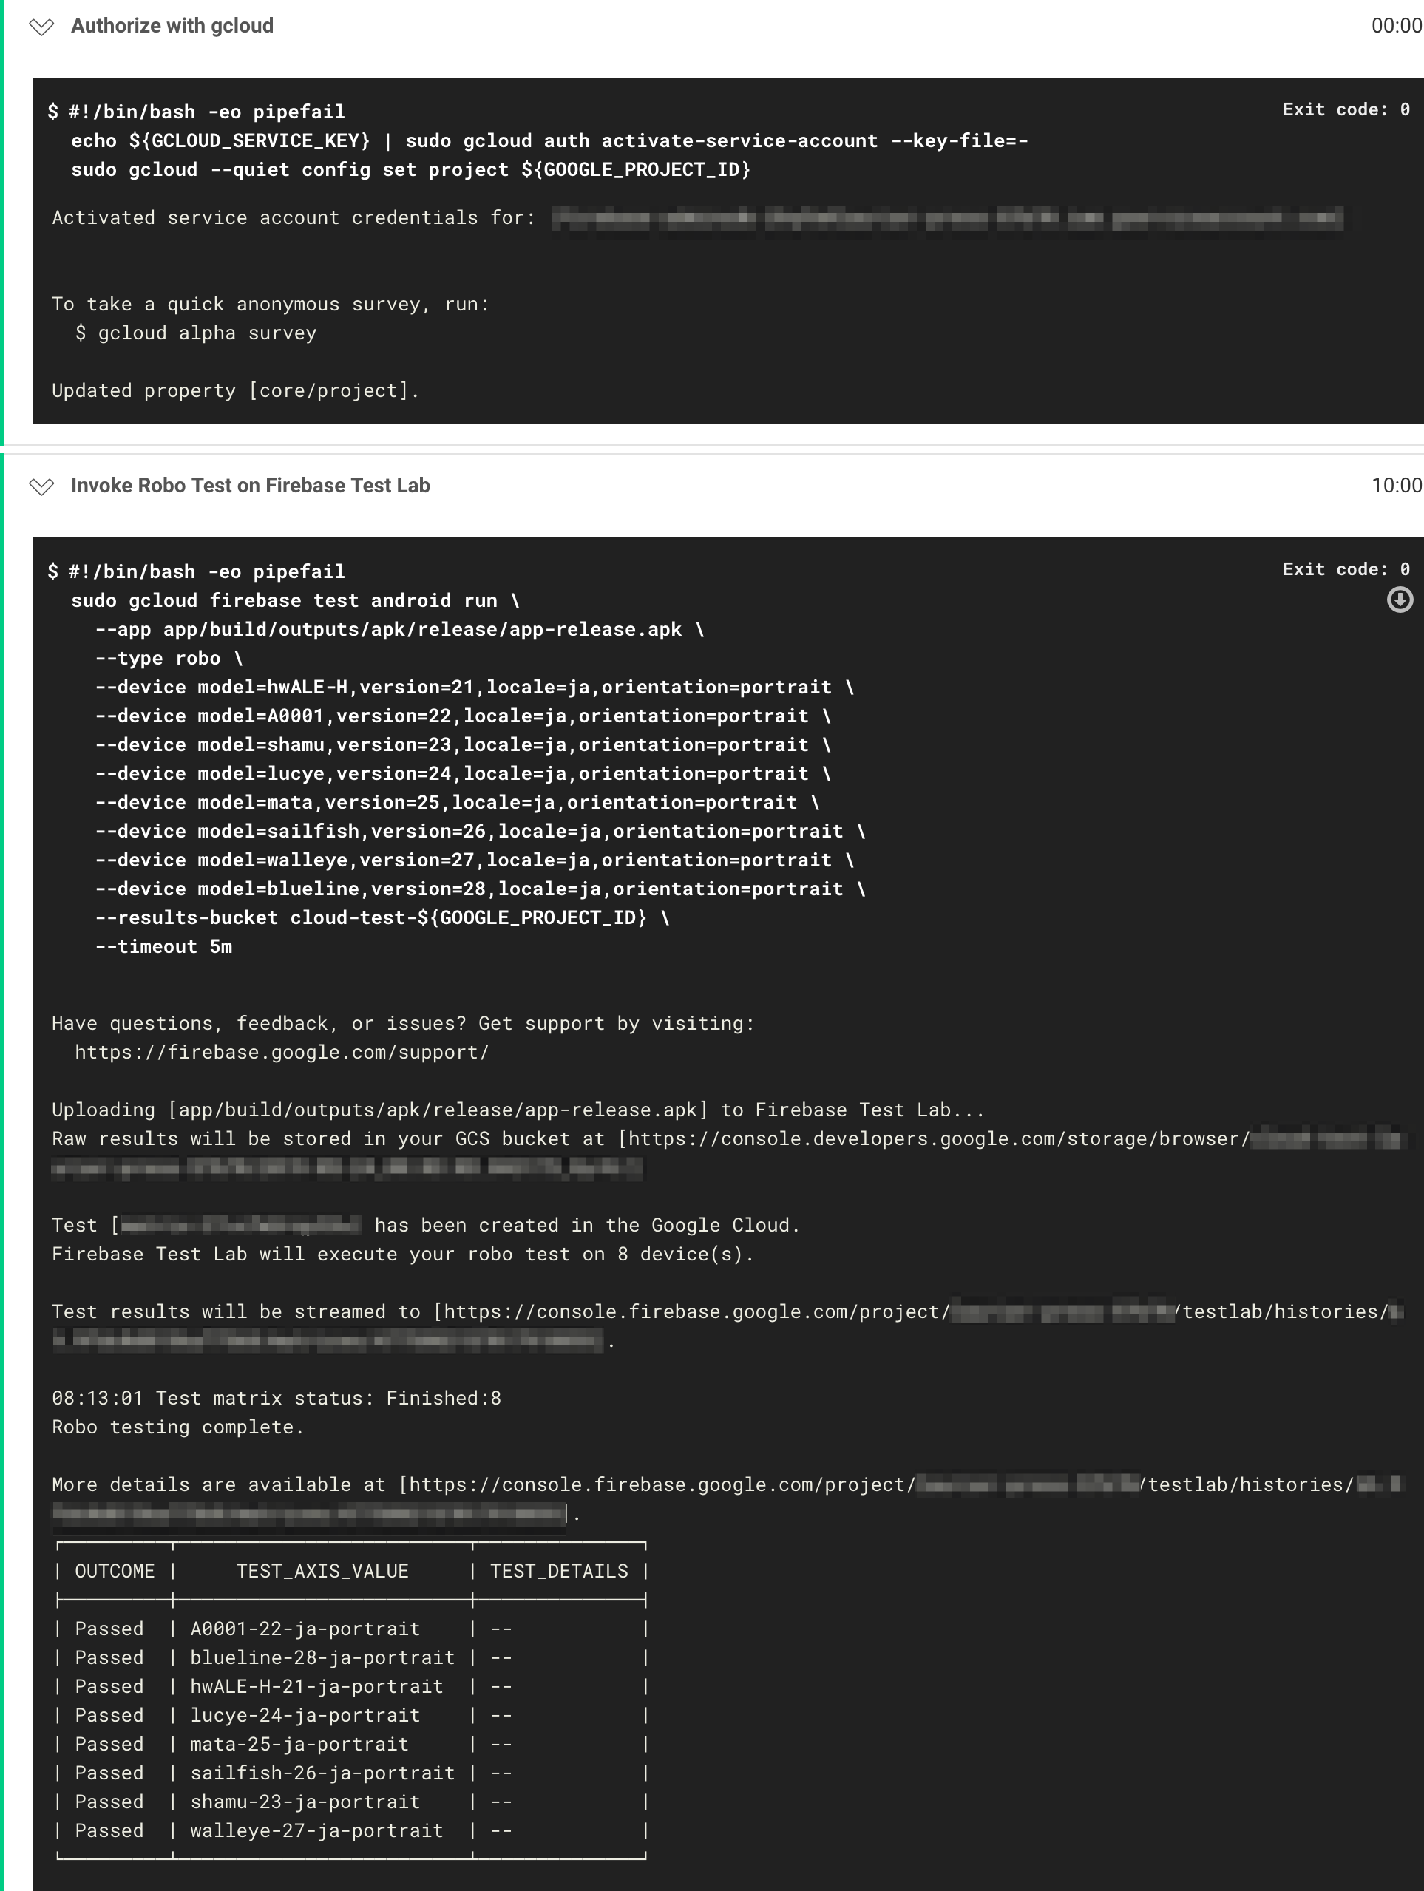Select the 00:00 duration label
This screenshot has width=1424, height=1891.
coord(1395,25)
